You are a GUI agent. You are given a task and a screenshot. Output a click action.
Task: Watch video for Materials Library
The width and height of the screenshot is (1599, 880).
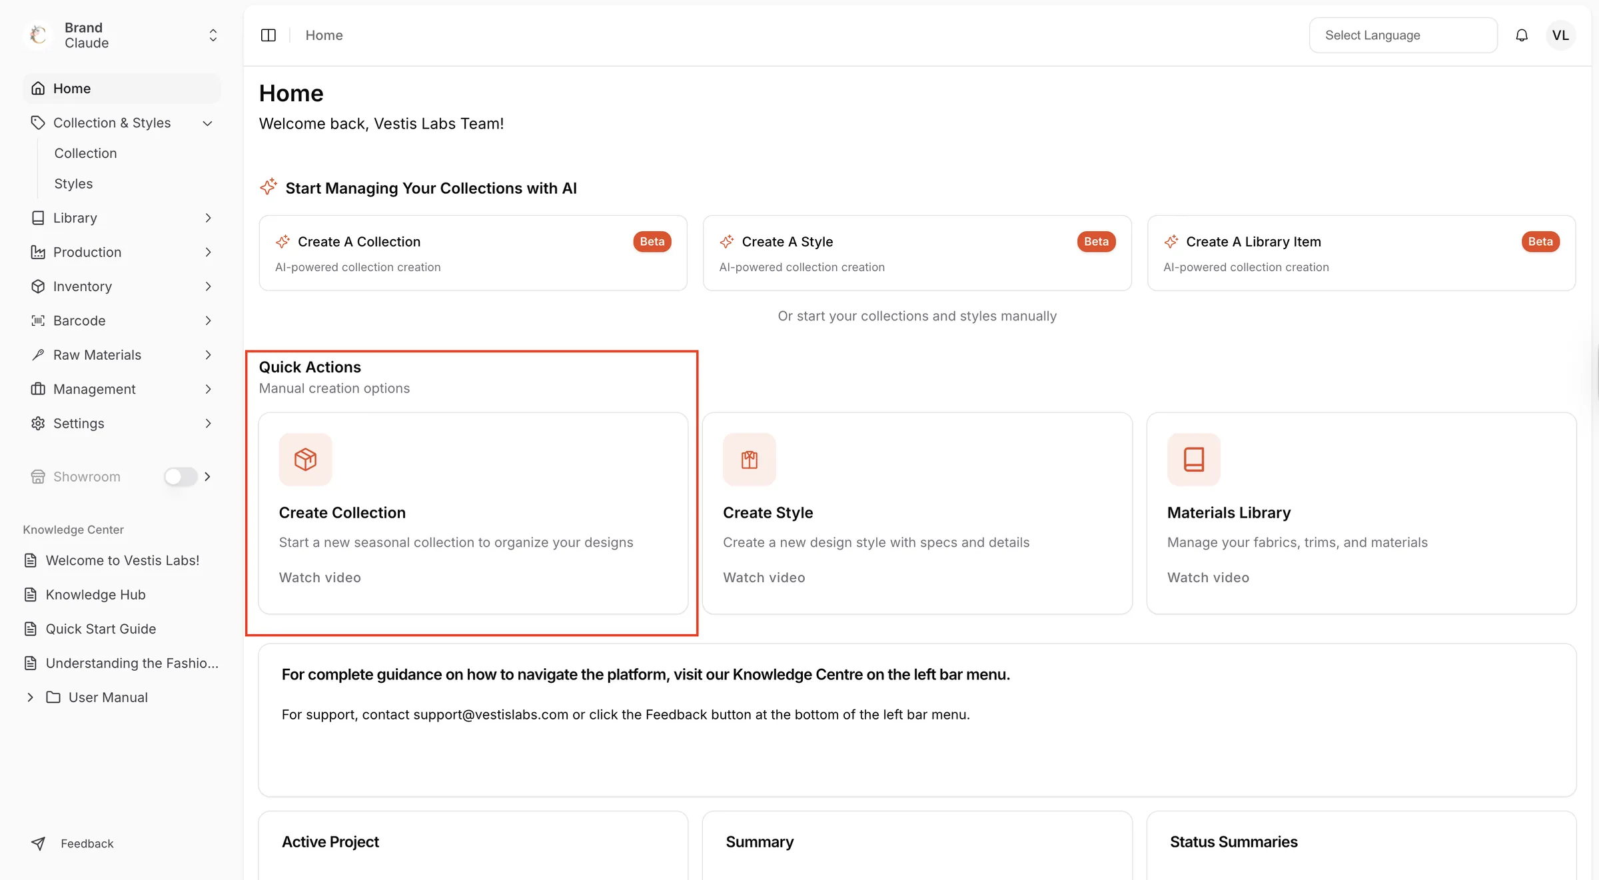click(x=1208, y=578)
